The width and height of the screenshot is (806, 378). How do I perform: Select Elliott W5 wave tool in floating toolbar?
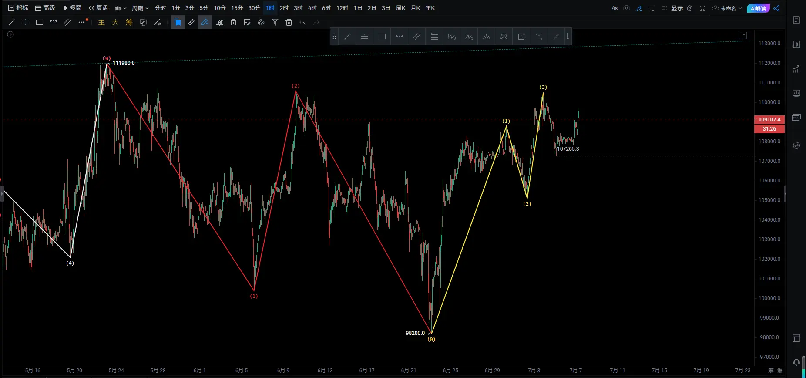(469, 37)
